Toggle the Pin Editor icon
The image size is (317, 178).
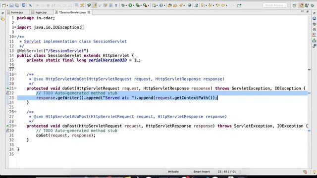coord(239,5)
